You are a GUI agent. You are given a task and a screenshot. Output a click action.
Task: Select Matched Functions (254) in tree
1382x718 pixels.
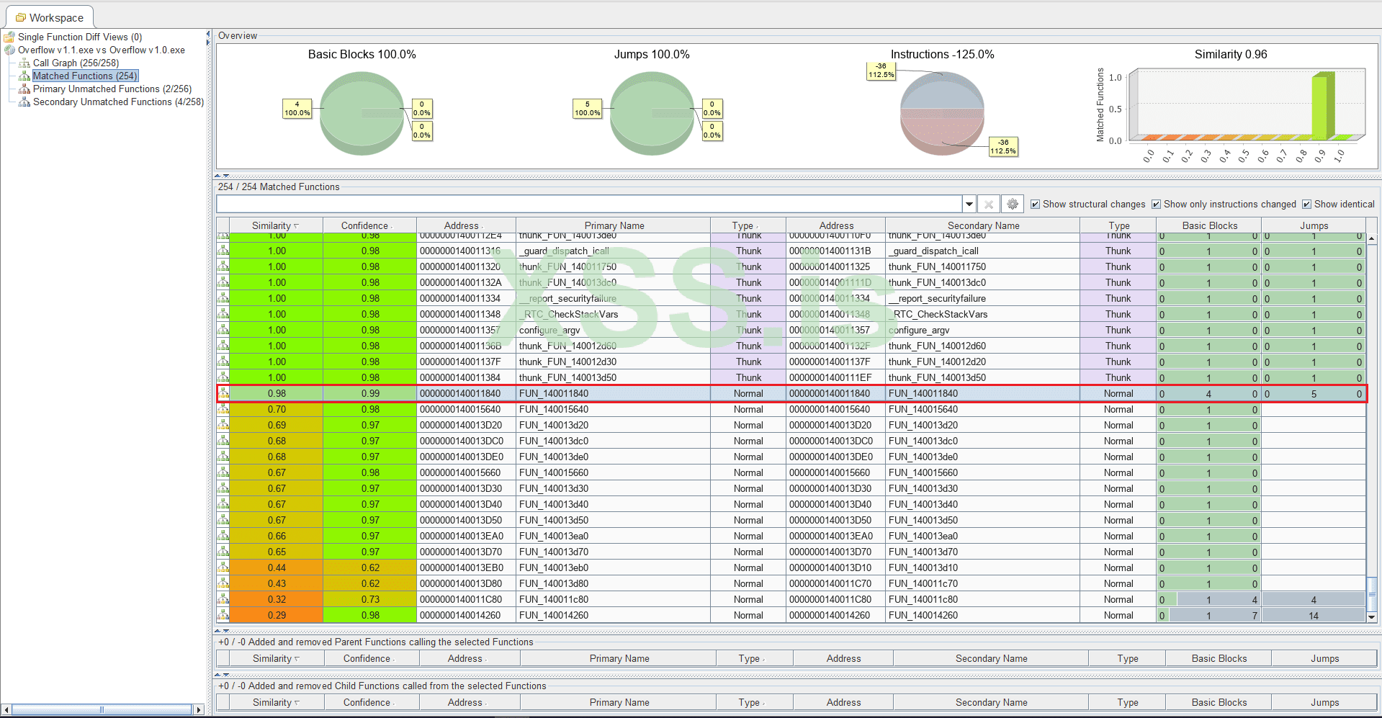click(84, 76)
